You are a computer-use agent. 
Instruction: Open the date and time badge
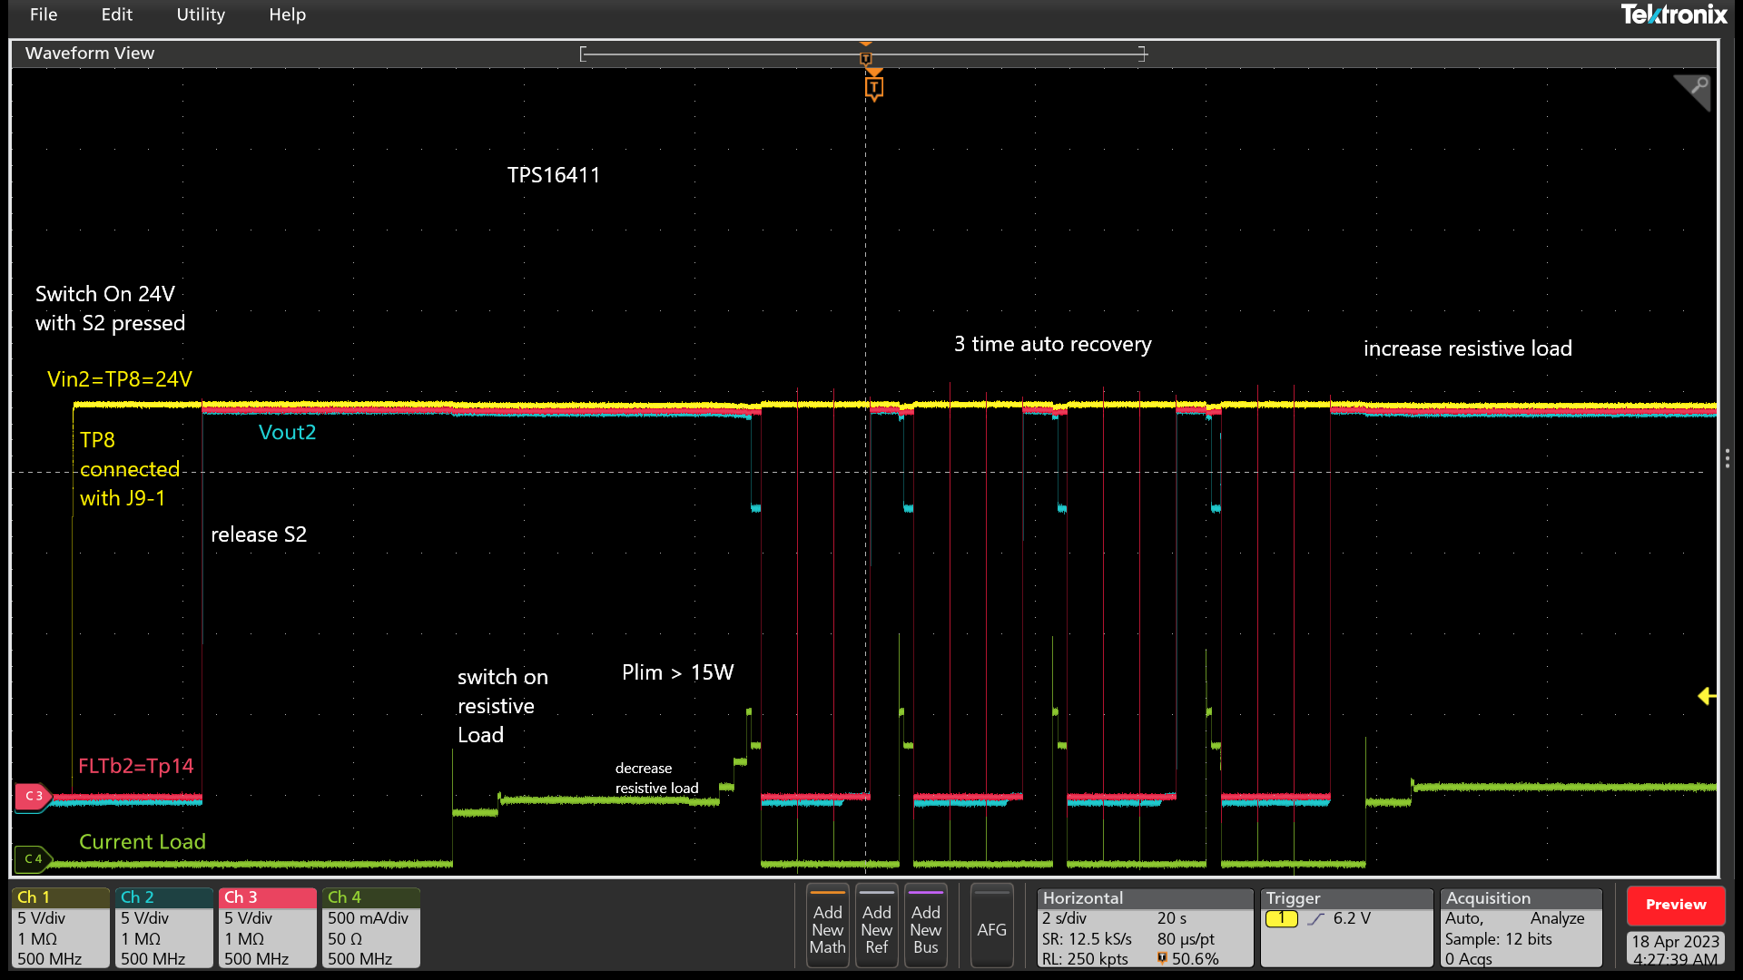pos(1676,949)
